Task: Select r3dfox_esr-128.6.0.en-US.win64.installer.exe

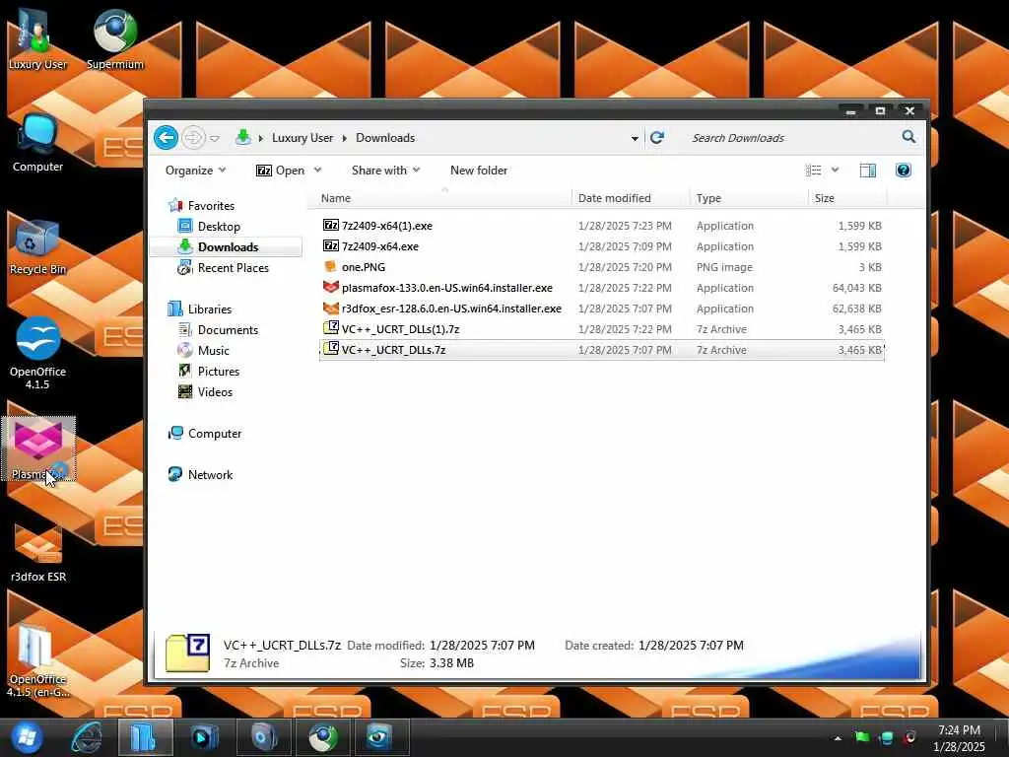Action: (602, 309)
